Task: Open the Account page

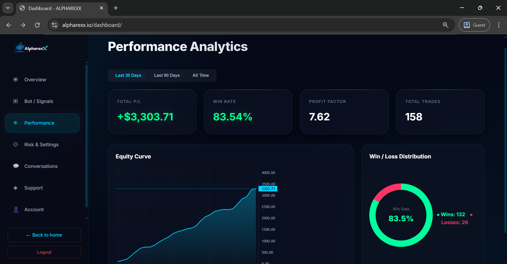Action: coord(42,209)
